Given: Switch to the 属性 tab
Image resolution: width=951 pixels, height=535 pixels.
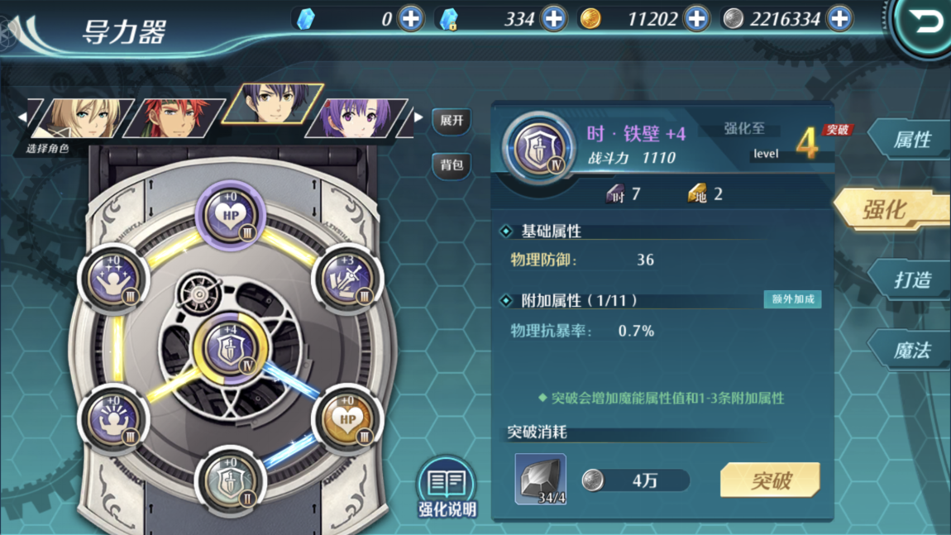Looking at the screenshot, I should pos(911,140).
